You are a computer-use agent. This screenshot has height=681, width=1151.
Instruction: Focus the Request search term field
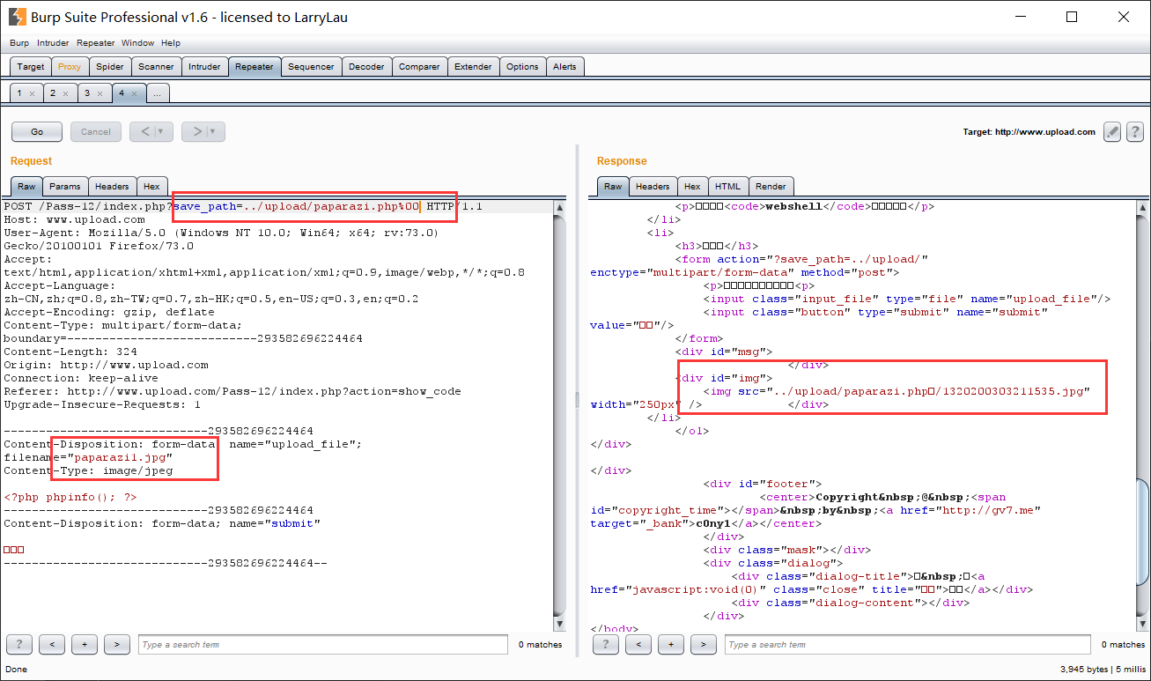tap(323, 644)
